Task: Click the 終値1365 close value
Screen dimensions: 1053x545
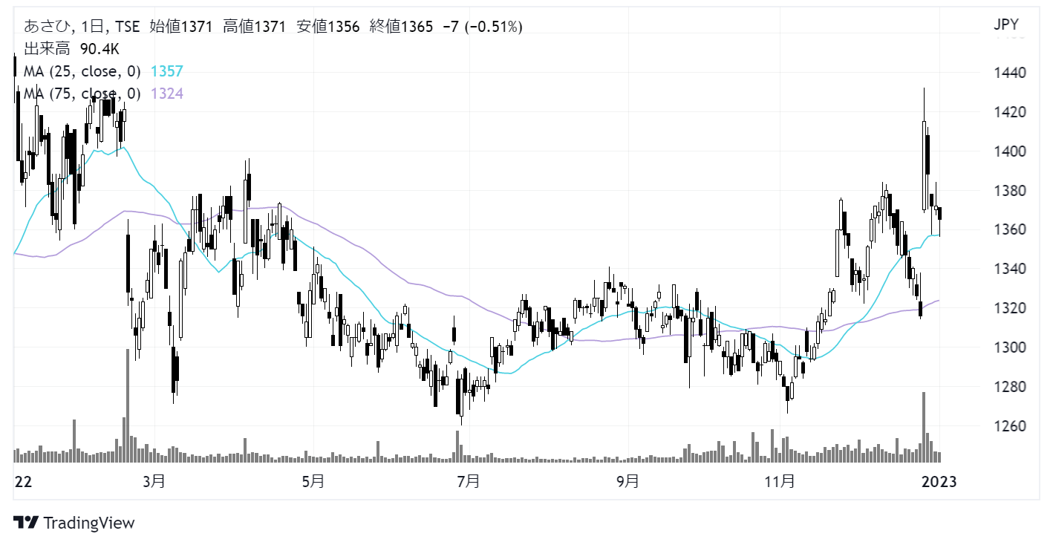Action: click(400, 27)
